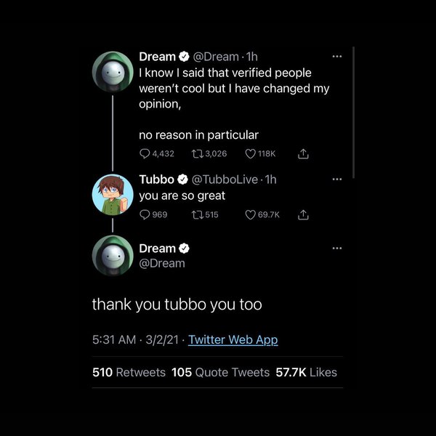Screen dimensions: 436x436
Task: Click the Dream display name on main tweet
Action: (x=157, y=249)
